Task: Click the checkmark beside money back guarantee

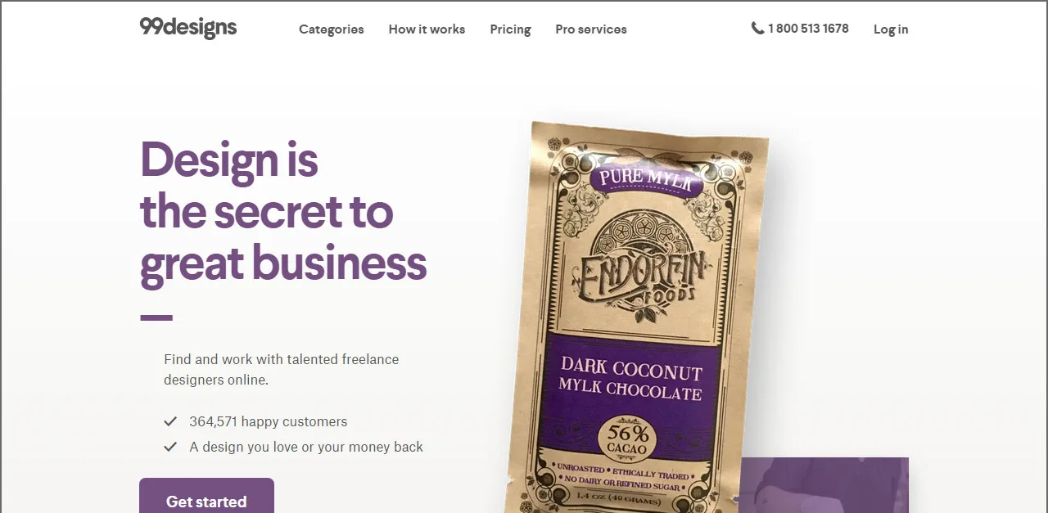Action: 170,447
